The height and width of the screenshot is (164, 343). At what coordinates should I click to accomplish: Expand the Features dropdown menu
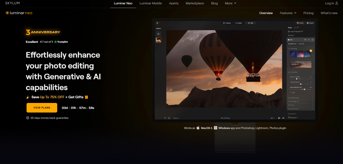click(288, 13)
